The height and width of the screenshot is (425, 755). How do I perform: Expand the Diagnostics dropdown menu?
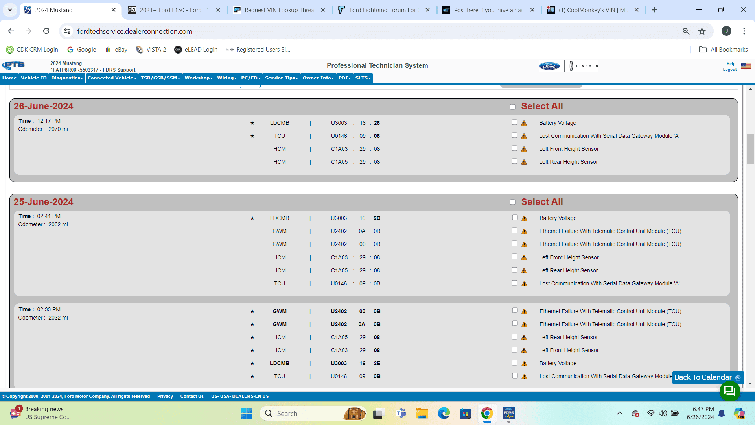[67, 78]
